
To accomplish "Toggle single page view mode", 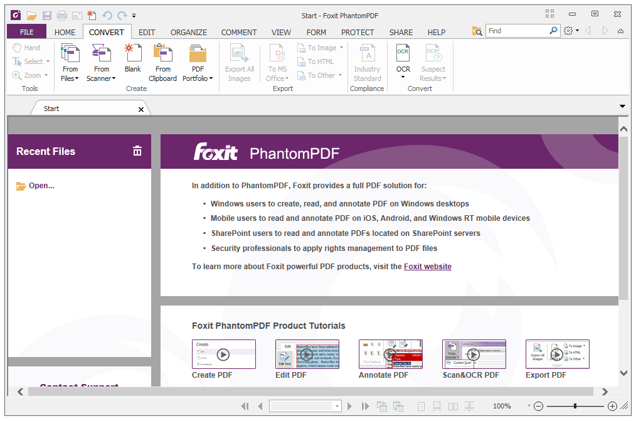I will [421, 406].
